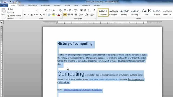Image resolution: width=173 pixels, height=97 pixels.
Task: Open the font name dropdown
Action: [37, 10]
